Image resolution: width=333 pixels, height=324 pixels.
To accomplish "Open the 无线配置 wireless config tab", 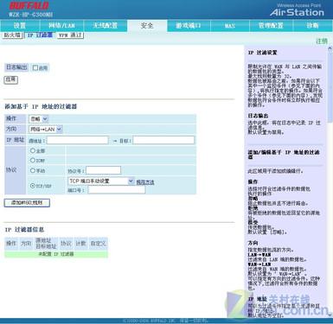I will [105, 26].
